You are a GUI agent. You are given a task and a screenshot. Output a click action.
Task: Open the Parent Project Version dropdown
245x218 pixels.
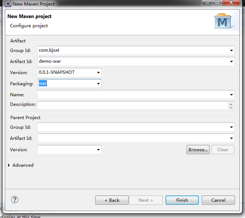[98, 150]
